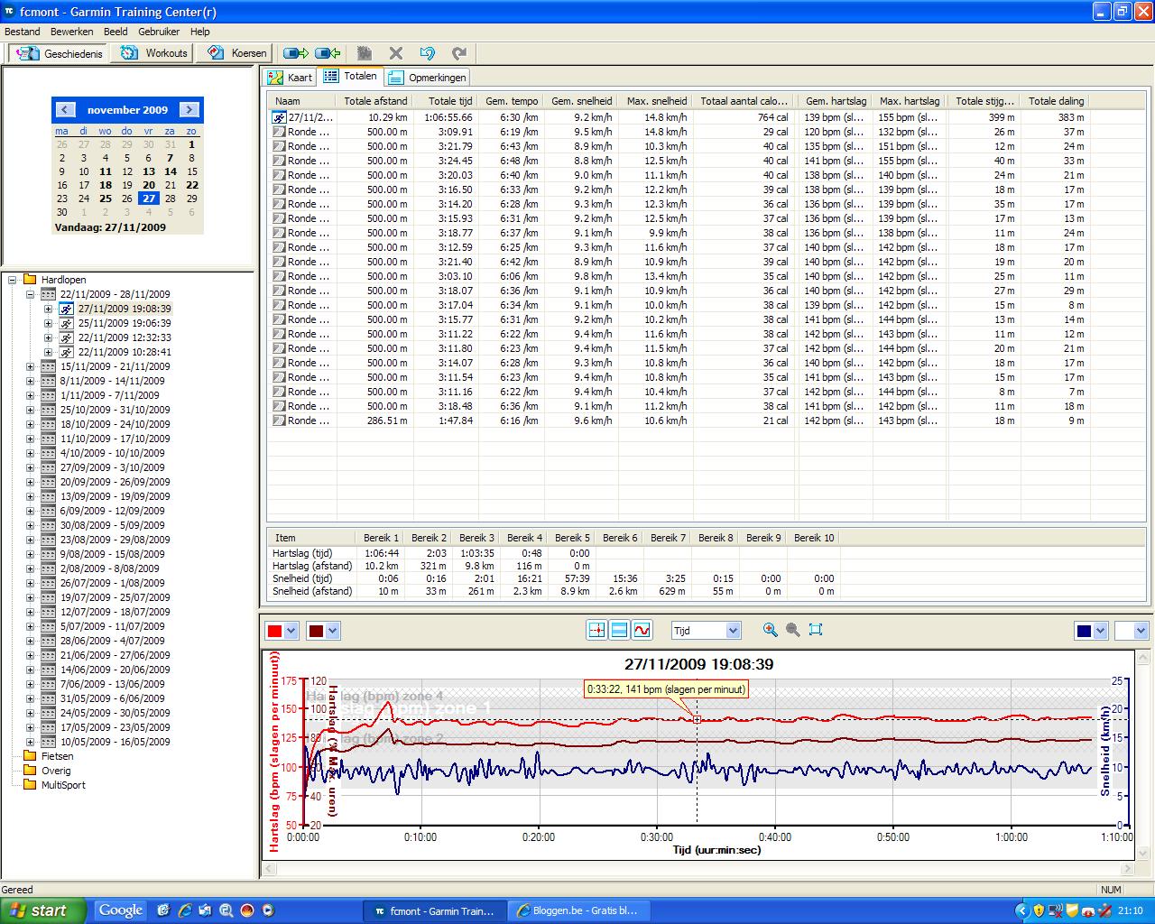
Task: Click the grayed-out puzzle toolbar icon
Action: (365, 53)
